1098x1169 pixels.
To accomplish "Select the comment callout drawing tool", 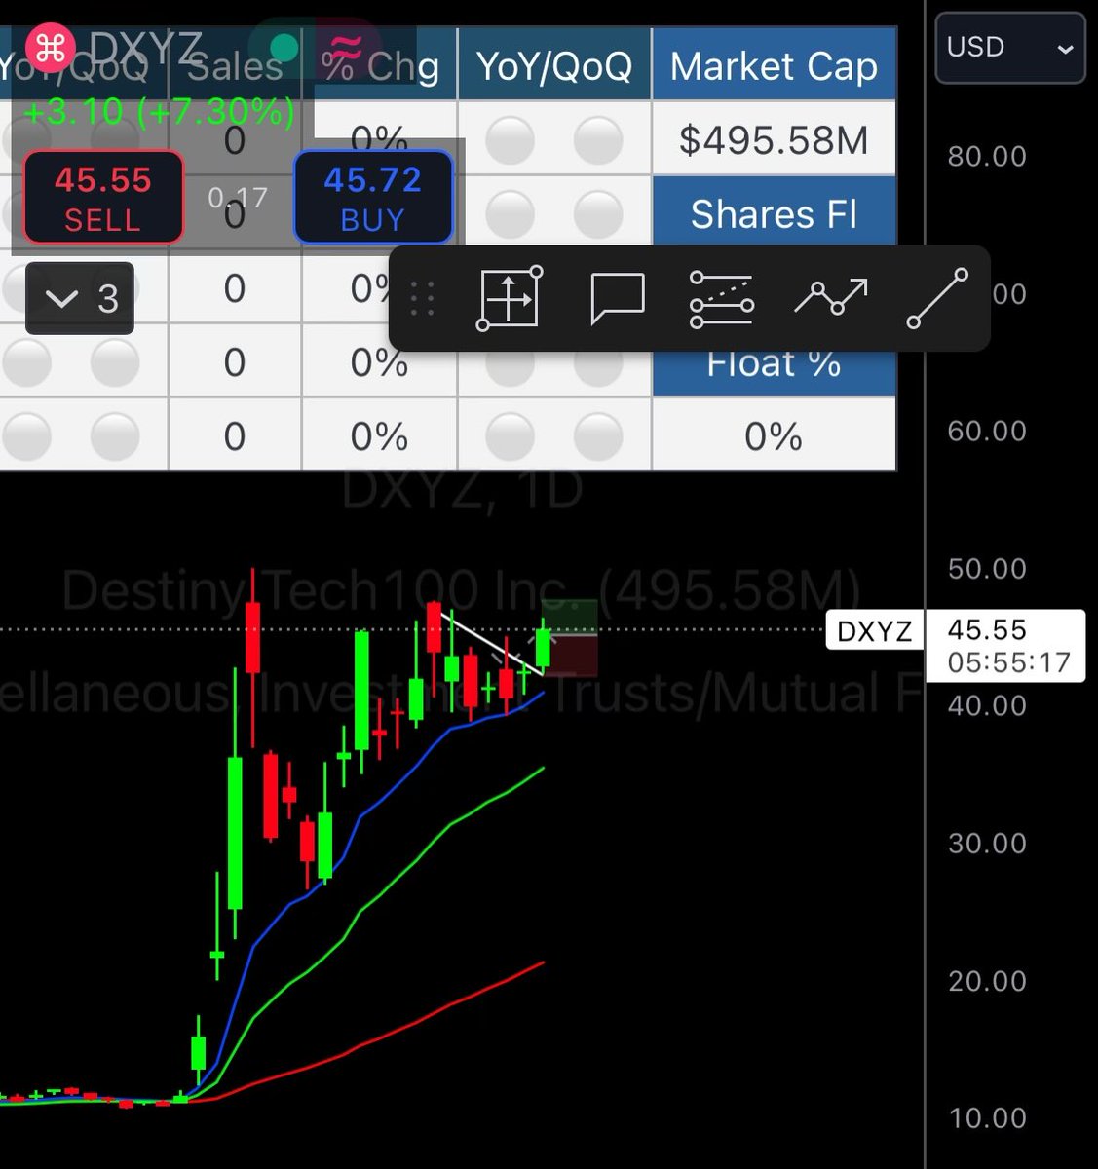I will pyautogui.click(x=618, y=297).
